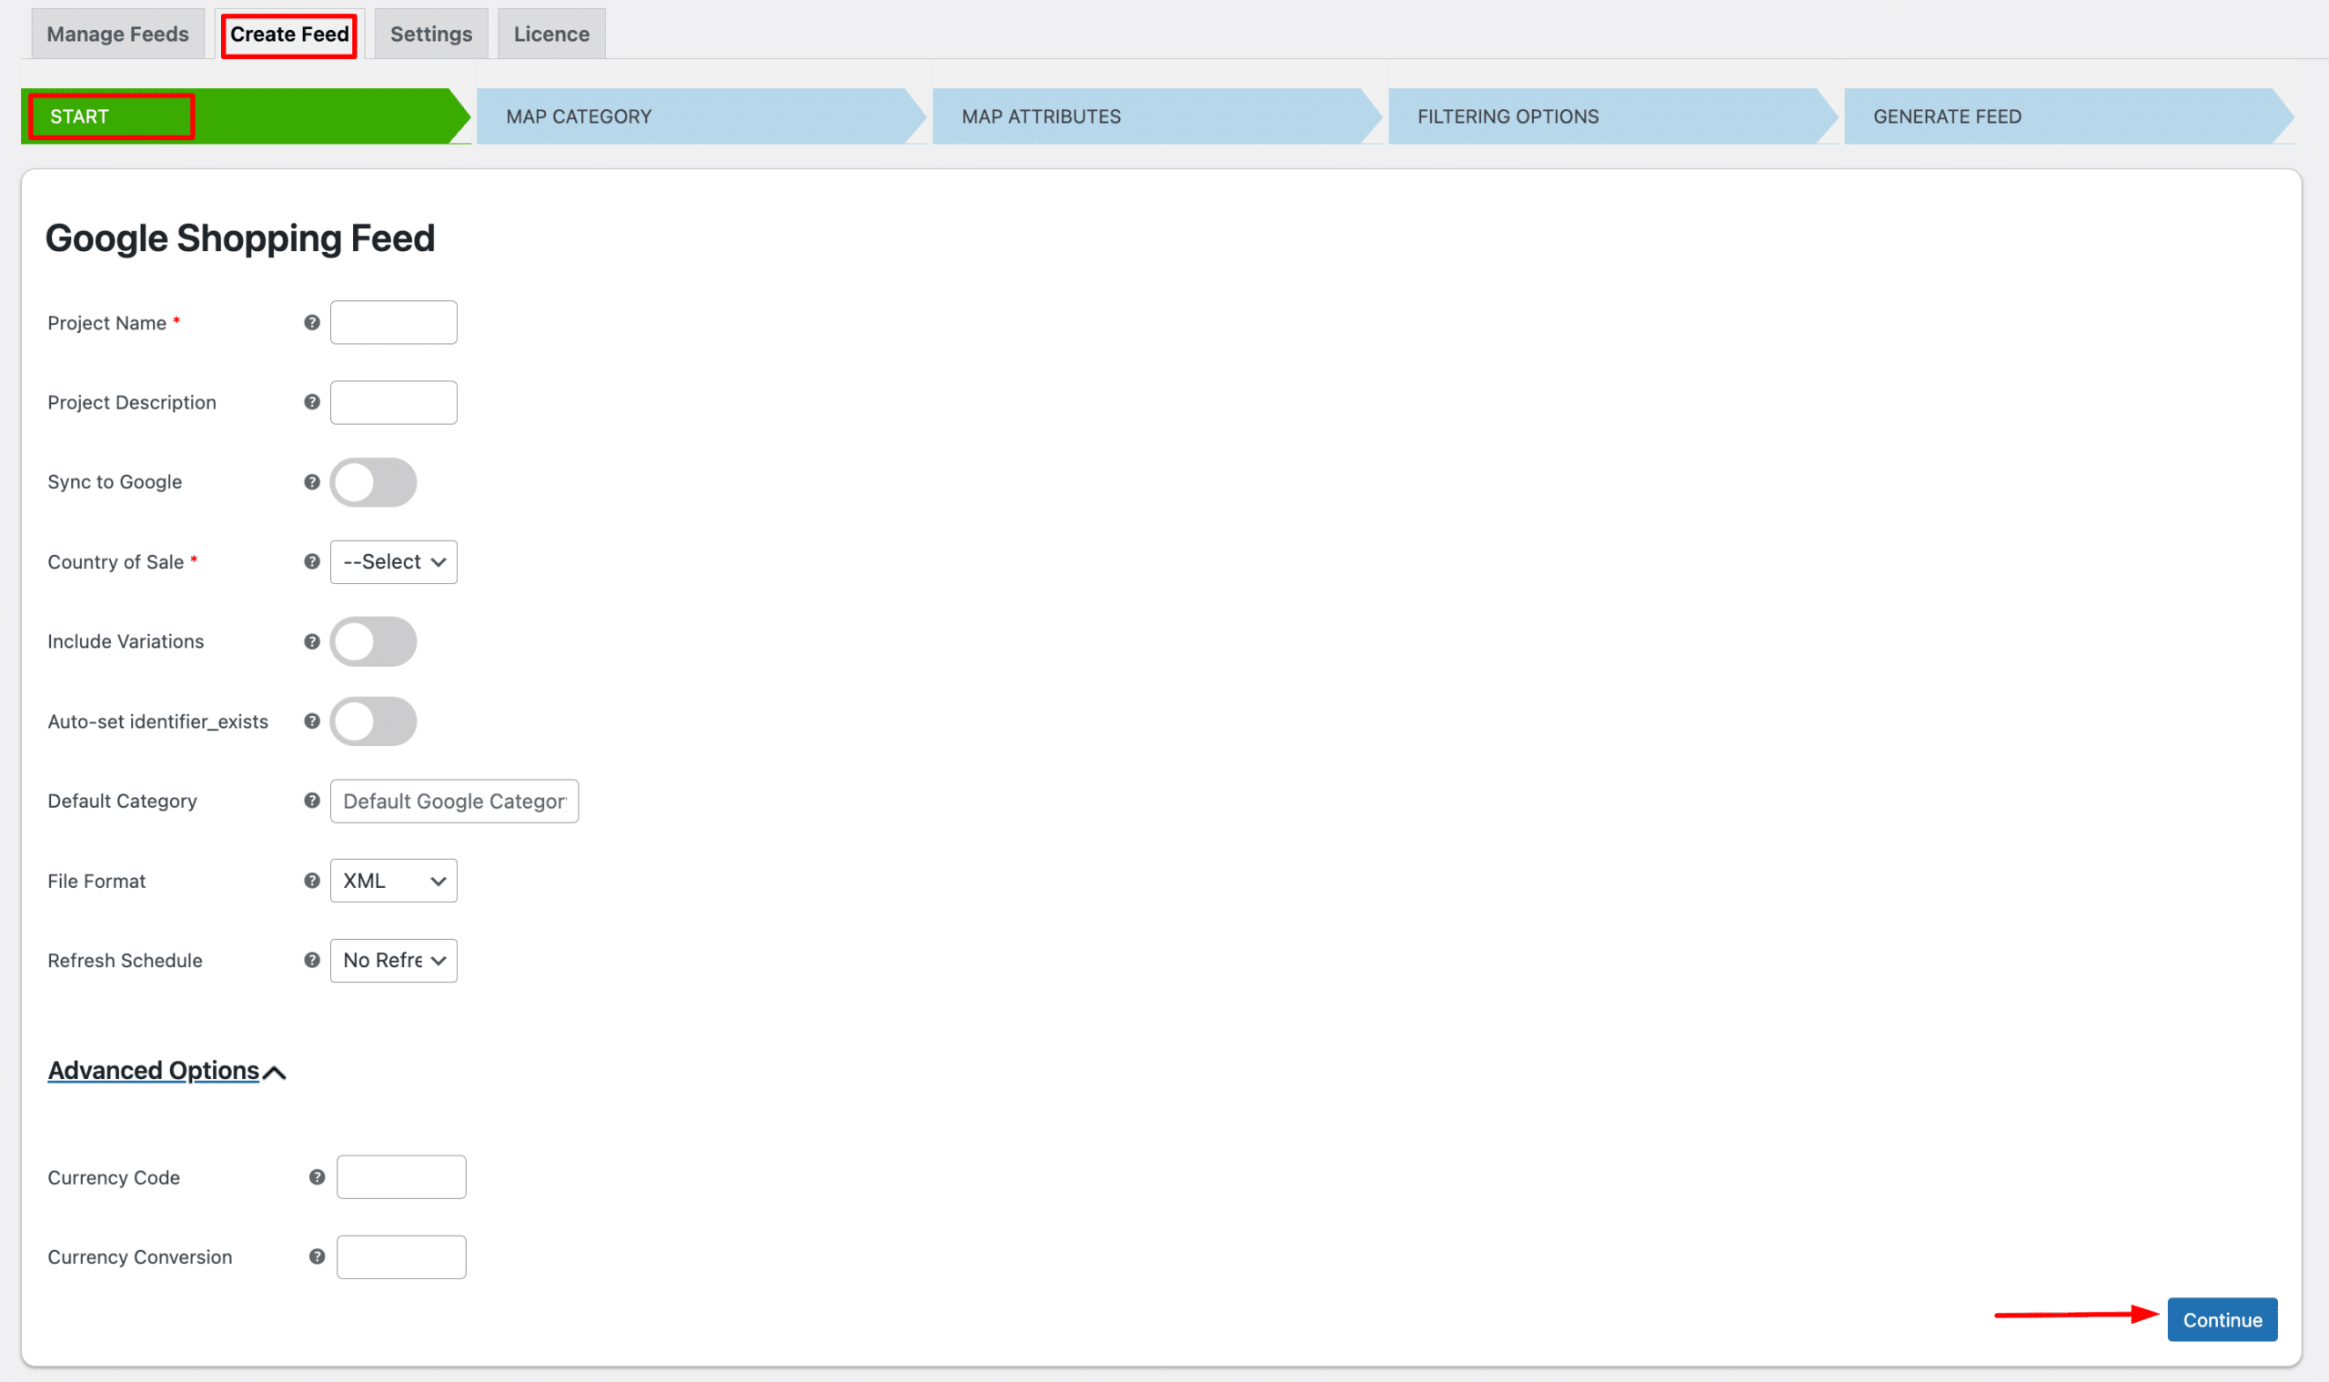Click help icon for Country of Sale
Viewport: 2329px width, 1382px height.
[x=312, y=561]
